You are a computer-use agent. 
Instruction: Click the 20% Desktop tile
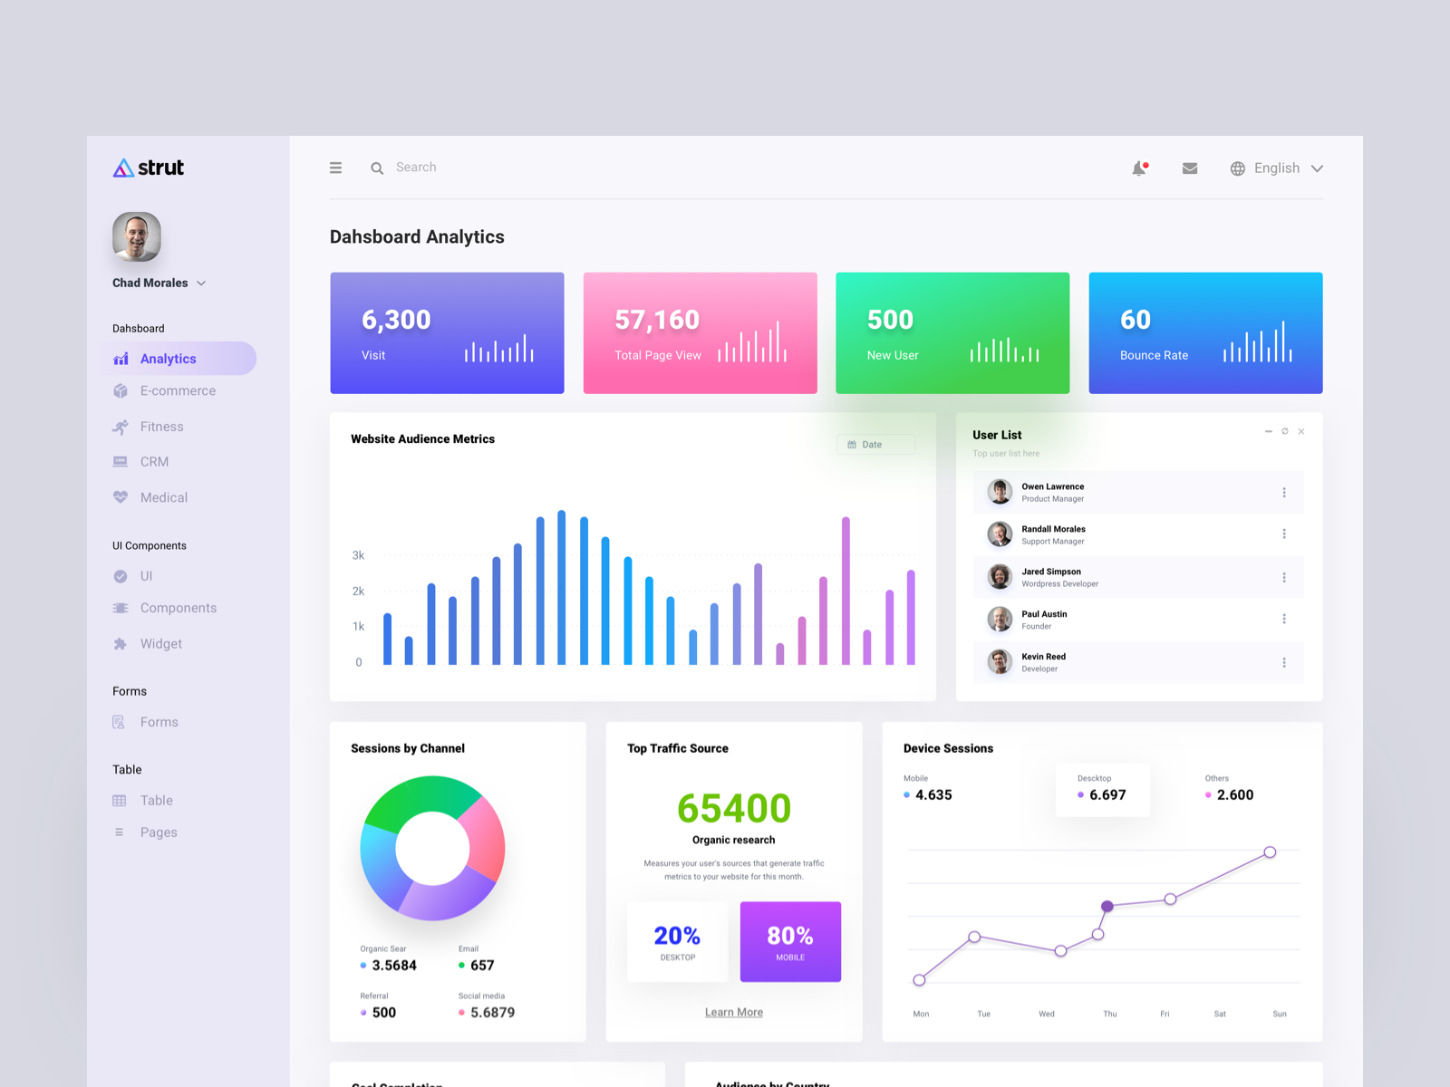tap(678, 942)
